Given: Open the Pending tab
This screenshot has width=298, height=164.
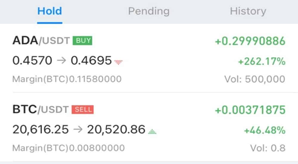Looking at the screenshot, I should point(149,11).
